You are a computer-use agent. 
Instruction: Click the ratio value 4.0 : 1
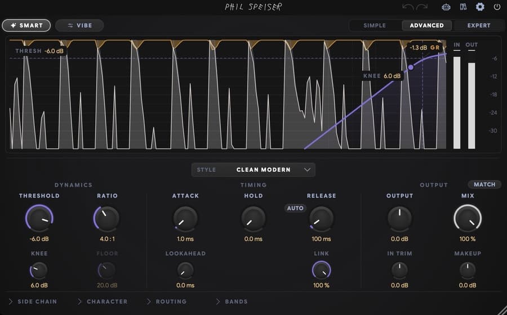[107, 239]
